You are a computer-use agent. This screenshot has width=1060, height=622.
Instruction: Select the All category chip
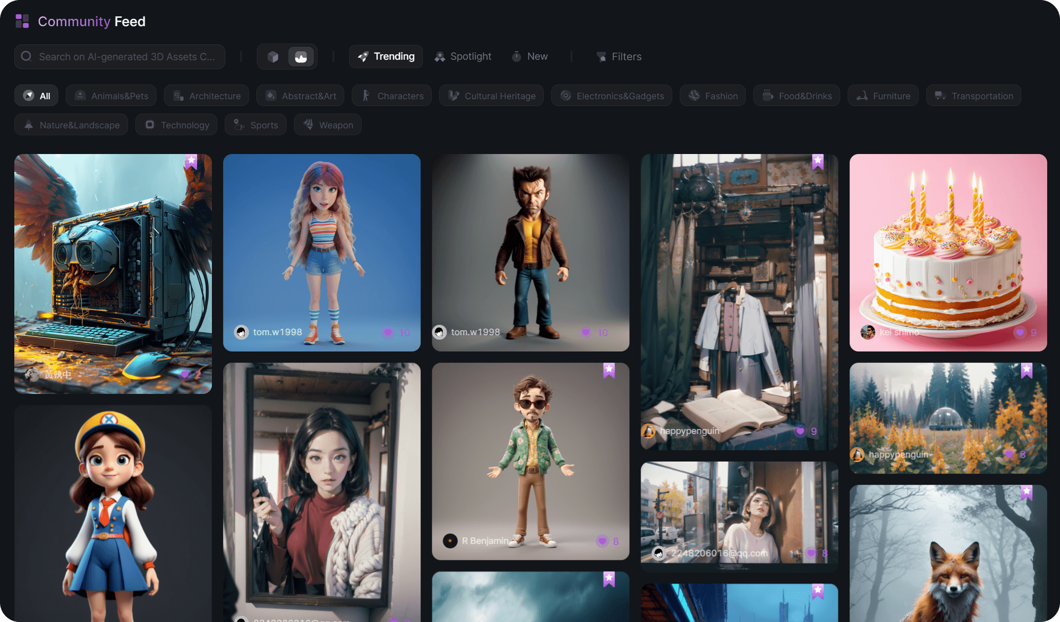click(x=37, y=96)
